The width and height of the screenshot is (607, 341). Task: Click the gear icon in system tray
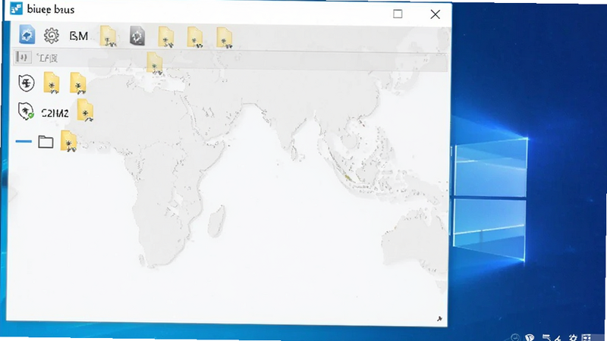point(573,338)
